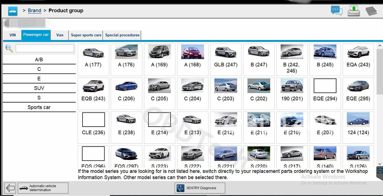Start XENTRY Diagnosis
Screen dimensions: 383x196
pyautogui.click(x=200, y=188)
